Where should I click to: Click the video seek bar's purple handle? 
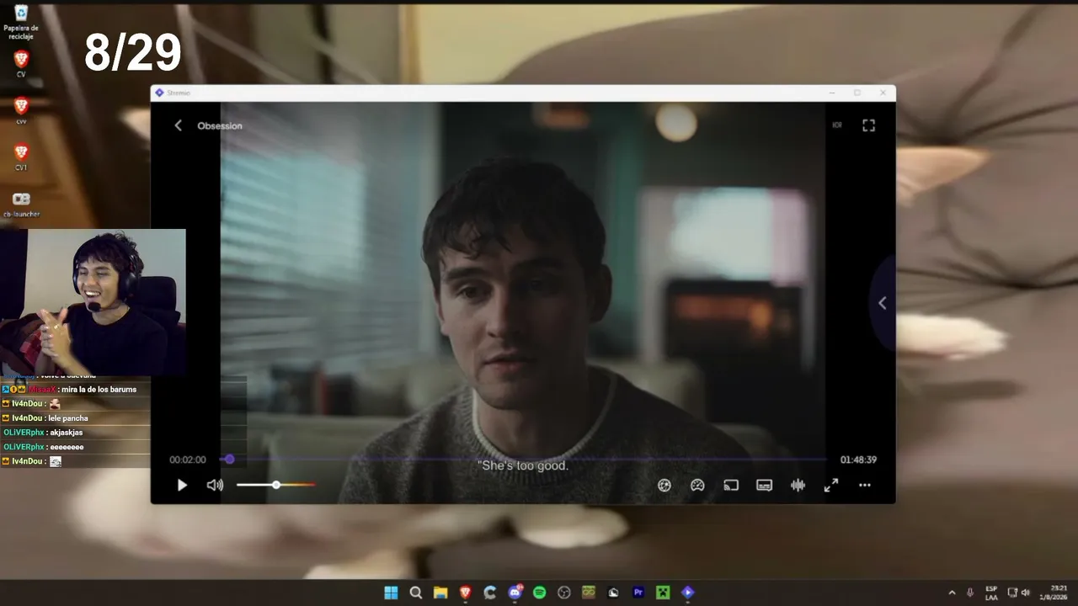click(x=229, y=460)
